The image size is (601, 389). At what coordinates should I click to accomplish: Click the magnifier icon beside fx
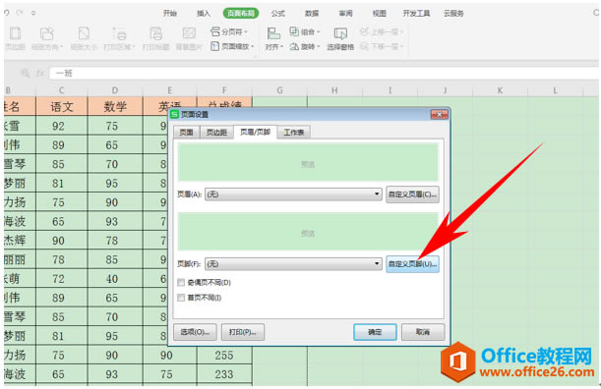pos(26,73)
